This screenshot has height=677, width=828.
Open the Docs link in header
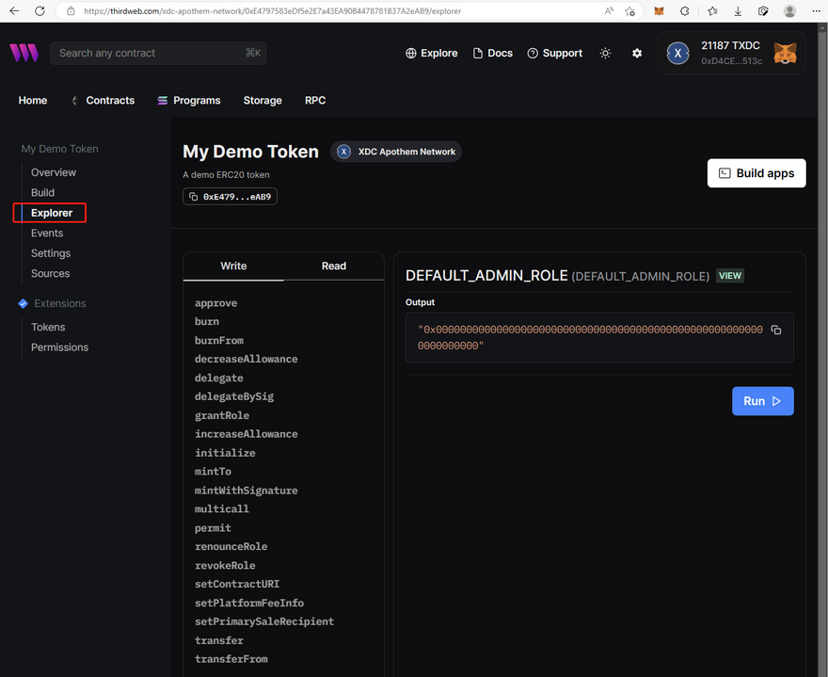(x=493, y=54)
